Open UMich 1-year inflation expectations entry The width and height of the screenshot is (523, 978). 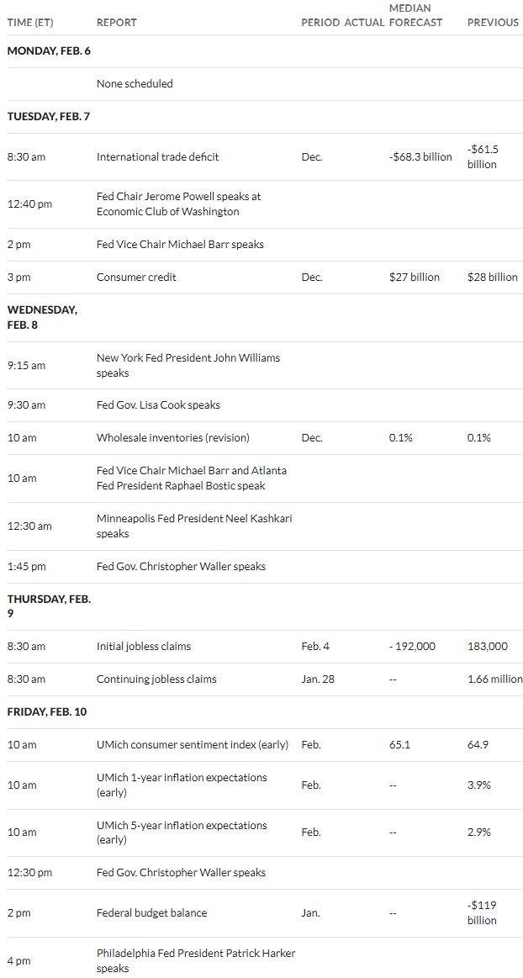tap(182, 785)
